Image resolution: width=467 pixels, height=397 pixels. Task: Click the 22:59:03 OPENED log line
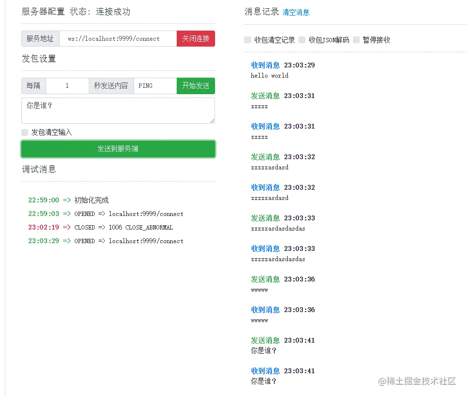(106, 214)
